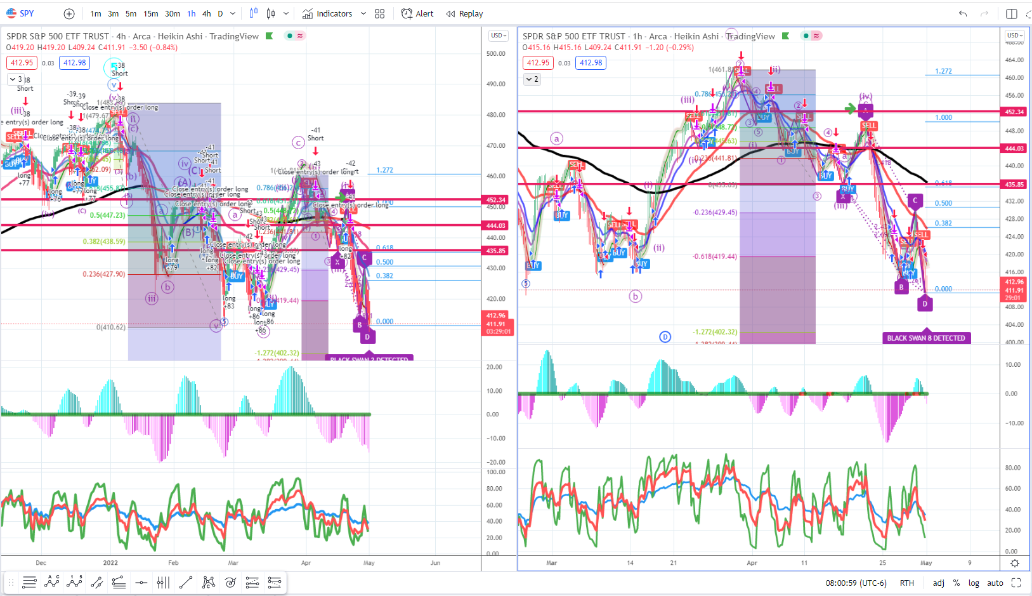Image resolution: width=1032 pixels, height=596 pixels.
Task: Toggle percent scale mode
Action: [956, 583]
